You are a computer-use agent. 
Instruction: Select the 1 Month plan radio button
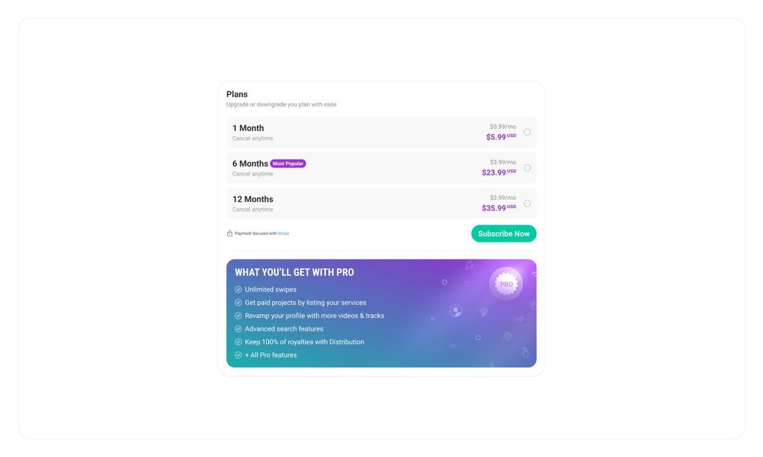pyautogui.click(x=527, y=133)
